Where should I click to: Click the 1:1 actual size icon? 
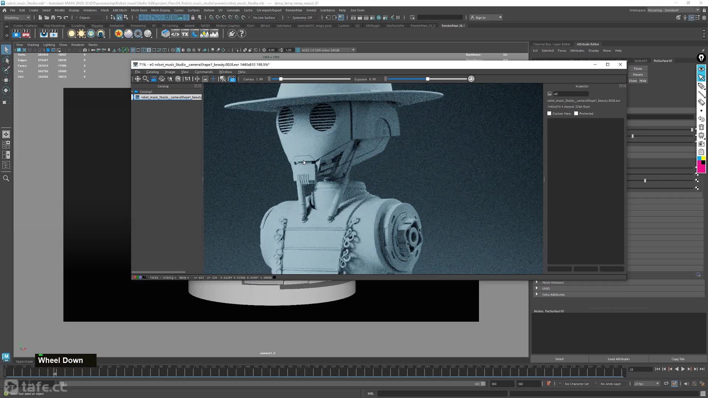tap(187, 79)
